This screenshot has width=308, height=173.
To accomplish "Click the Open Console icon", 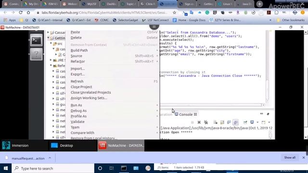I will pos(263,123).
